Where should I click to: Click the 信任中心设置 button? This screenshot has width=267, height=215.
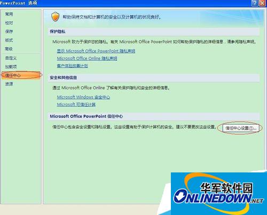tap(240, 128)
